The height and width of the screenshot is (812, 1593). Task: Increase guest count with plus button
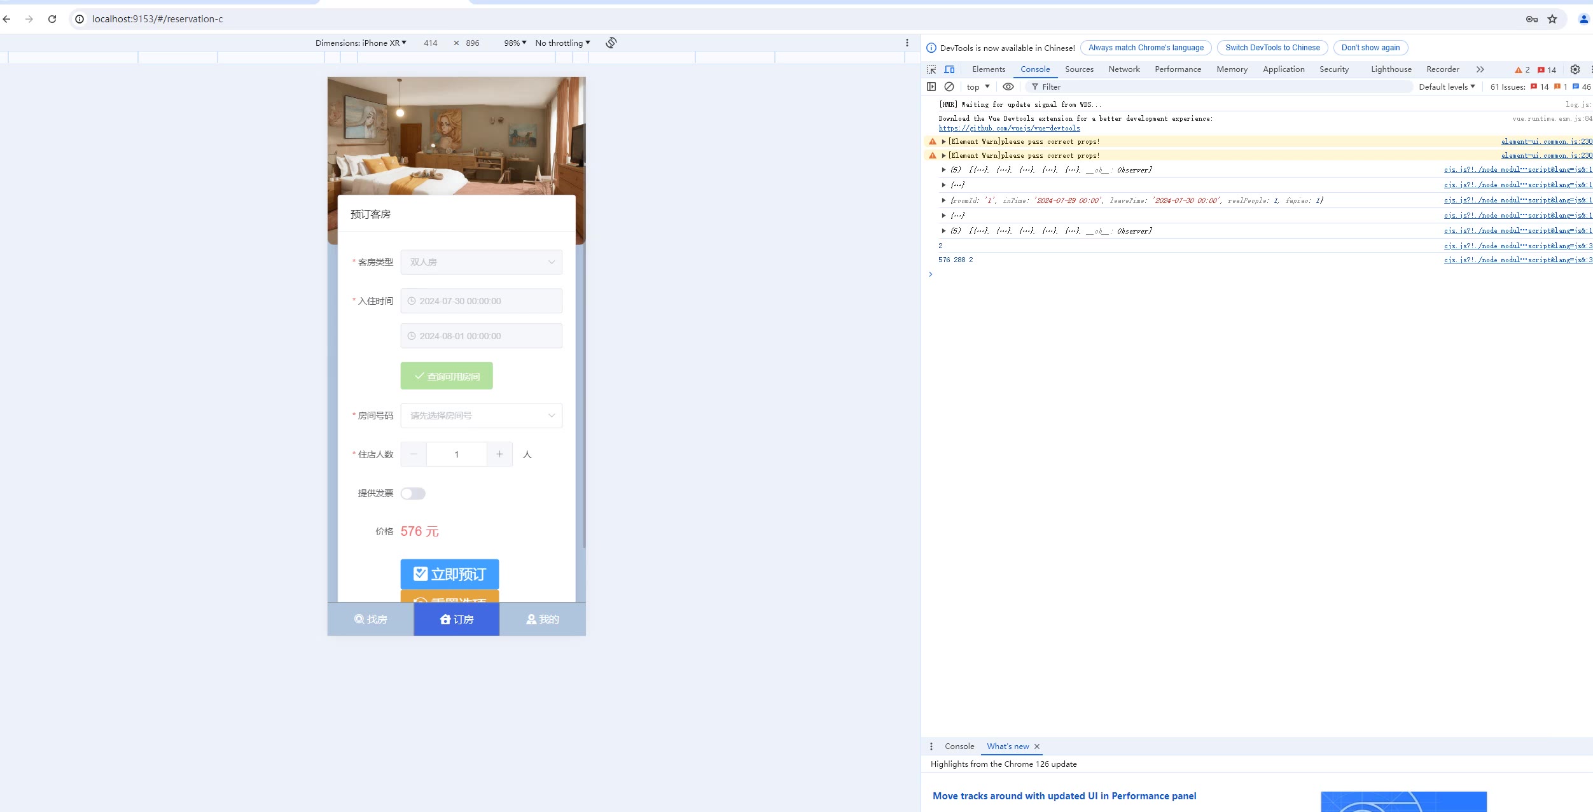[x=499, y=454]
